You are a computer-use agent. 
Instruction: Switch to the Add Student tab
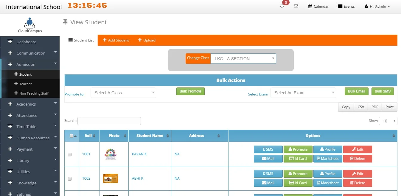(116, 40)
